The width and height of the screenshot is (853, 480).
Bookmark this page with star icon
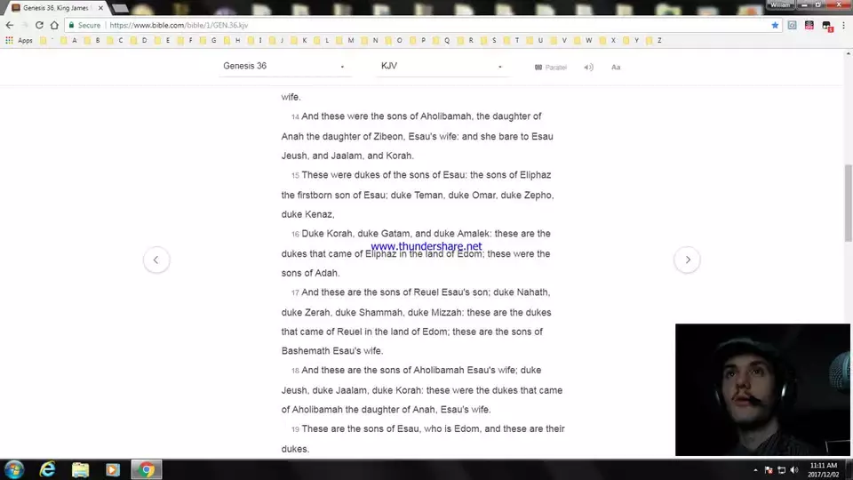point(776,26)
